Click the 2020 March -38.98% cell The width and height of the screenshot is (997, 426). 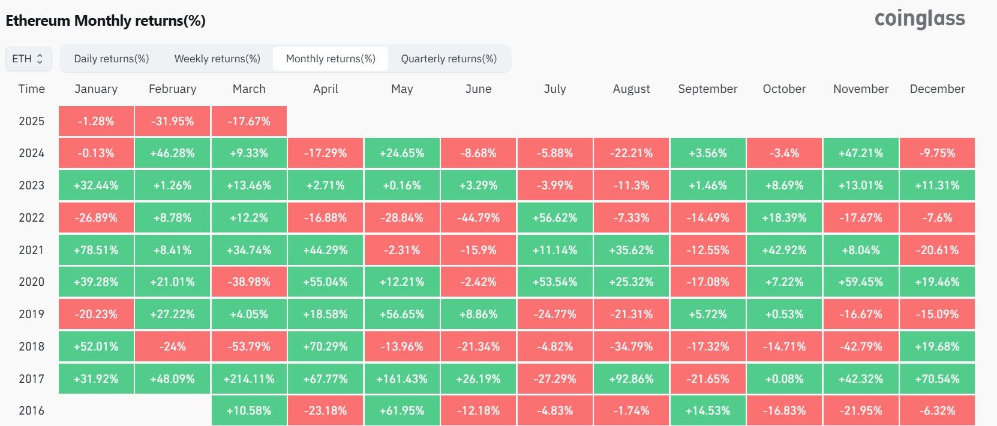tap(249, 282)
